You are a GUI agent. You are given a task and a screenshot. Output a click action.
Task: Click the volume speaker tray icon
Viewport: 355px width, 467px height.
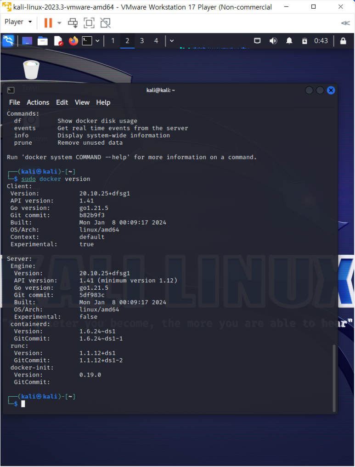[x=273, y=41]
